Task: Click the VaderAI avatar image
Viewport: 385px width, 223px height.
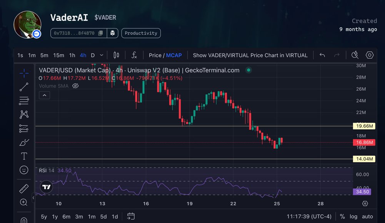Action: tap(27, 25)
